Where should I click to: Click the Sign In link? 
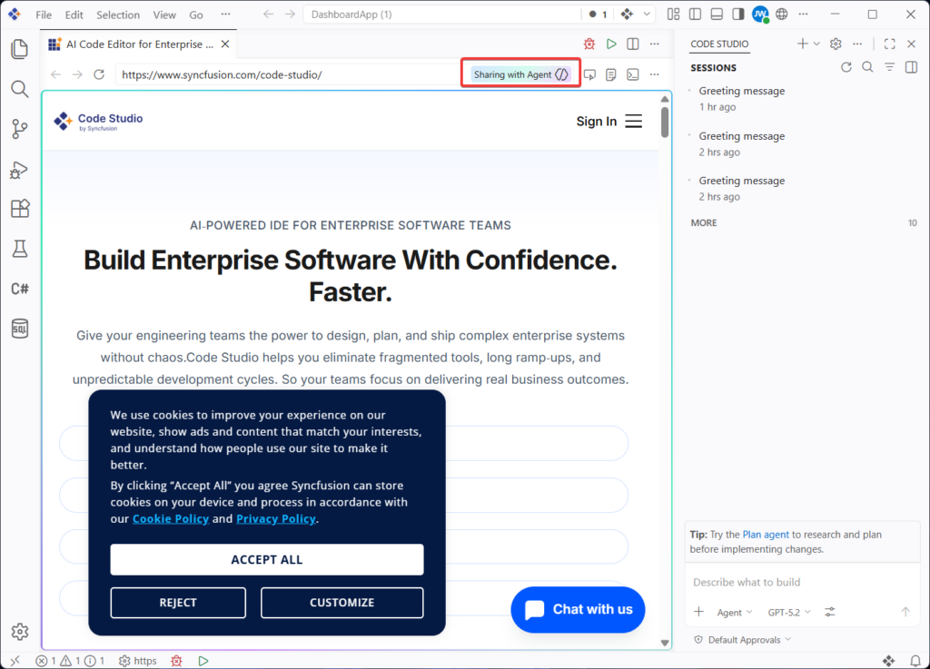tap(597, 121)
